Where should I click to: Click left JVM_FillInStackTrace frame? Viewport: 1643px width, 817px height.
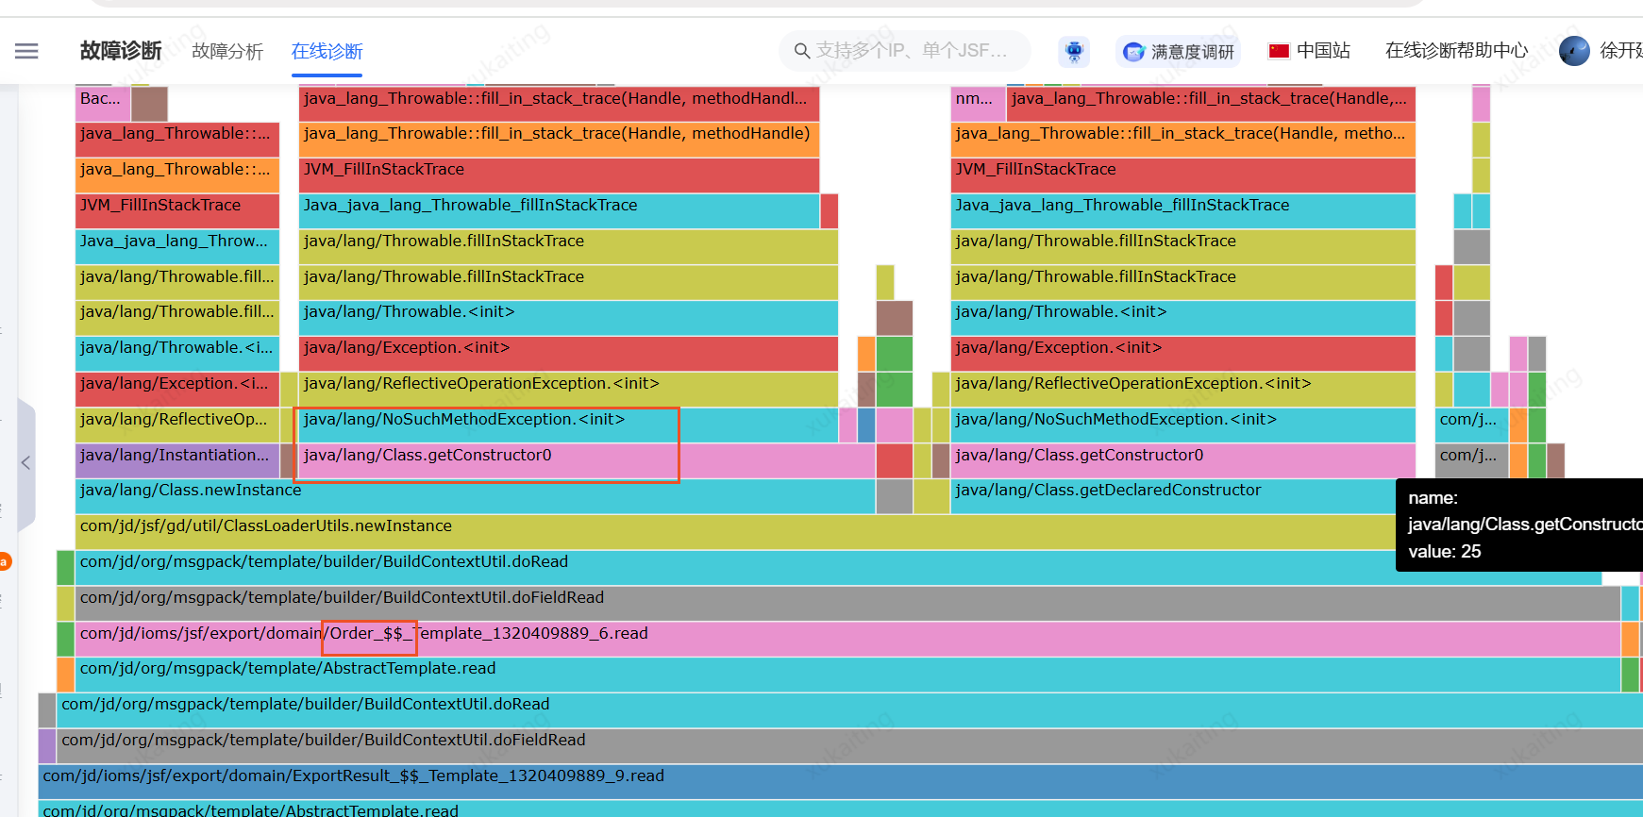click(x=177, y=211)
